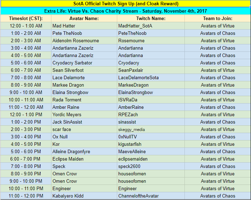Select 'Avatars of Virtue' in the Engineer row

point(218,188)
